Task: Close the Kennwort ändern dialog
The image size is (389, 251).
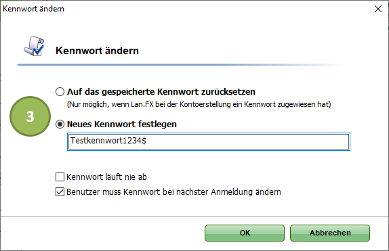Action: click(x=378, y=9)
